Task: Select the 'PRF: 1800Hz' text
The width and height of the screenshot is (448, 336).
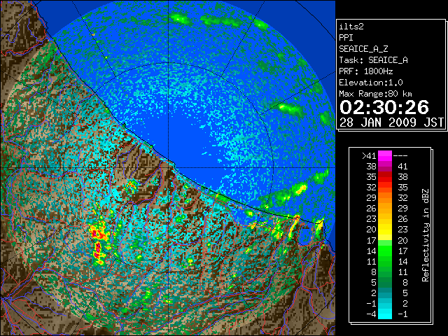Action: (x=365, y=71)
